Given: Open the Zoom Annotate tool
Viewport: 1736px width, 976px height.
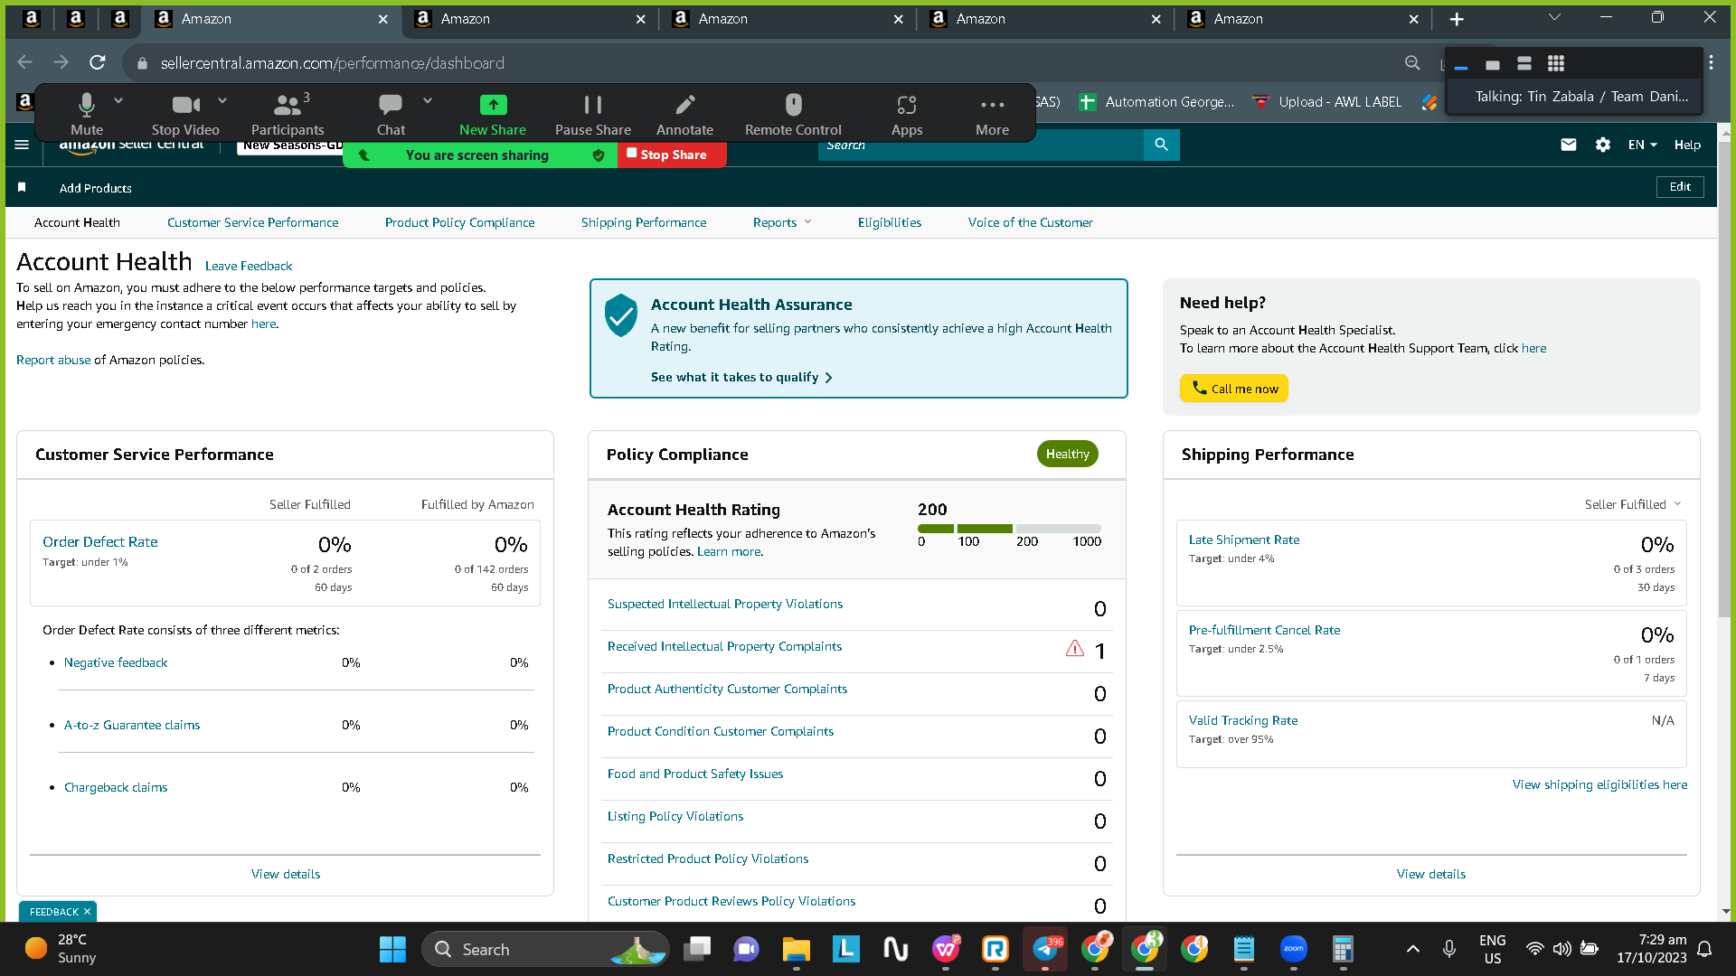Looking at the screenshot, I should (x=685, y=114).
